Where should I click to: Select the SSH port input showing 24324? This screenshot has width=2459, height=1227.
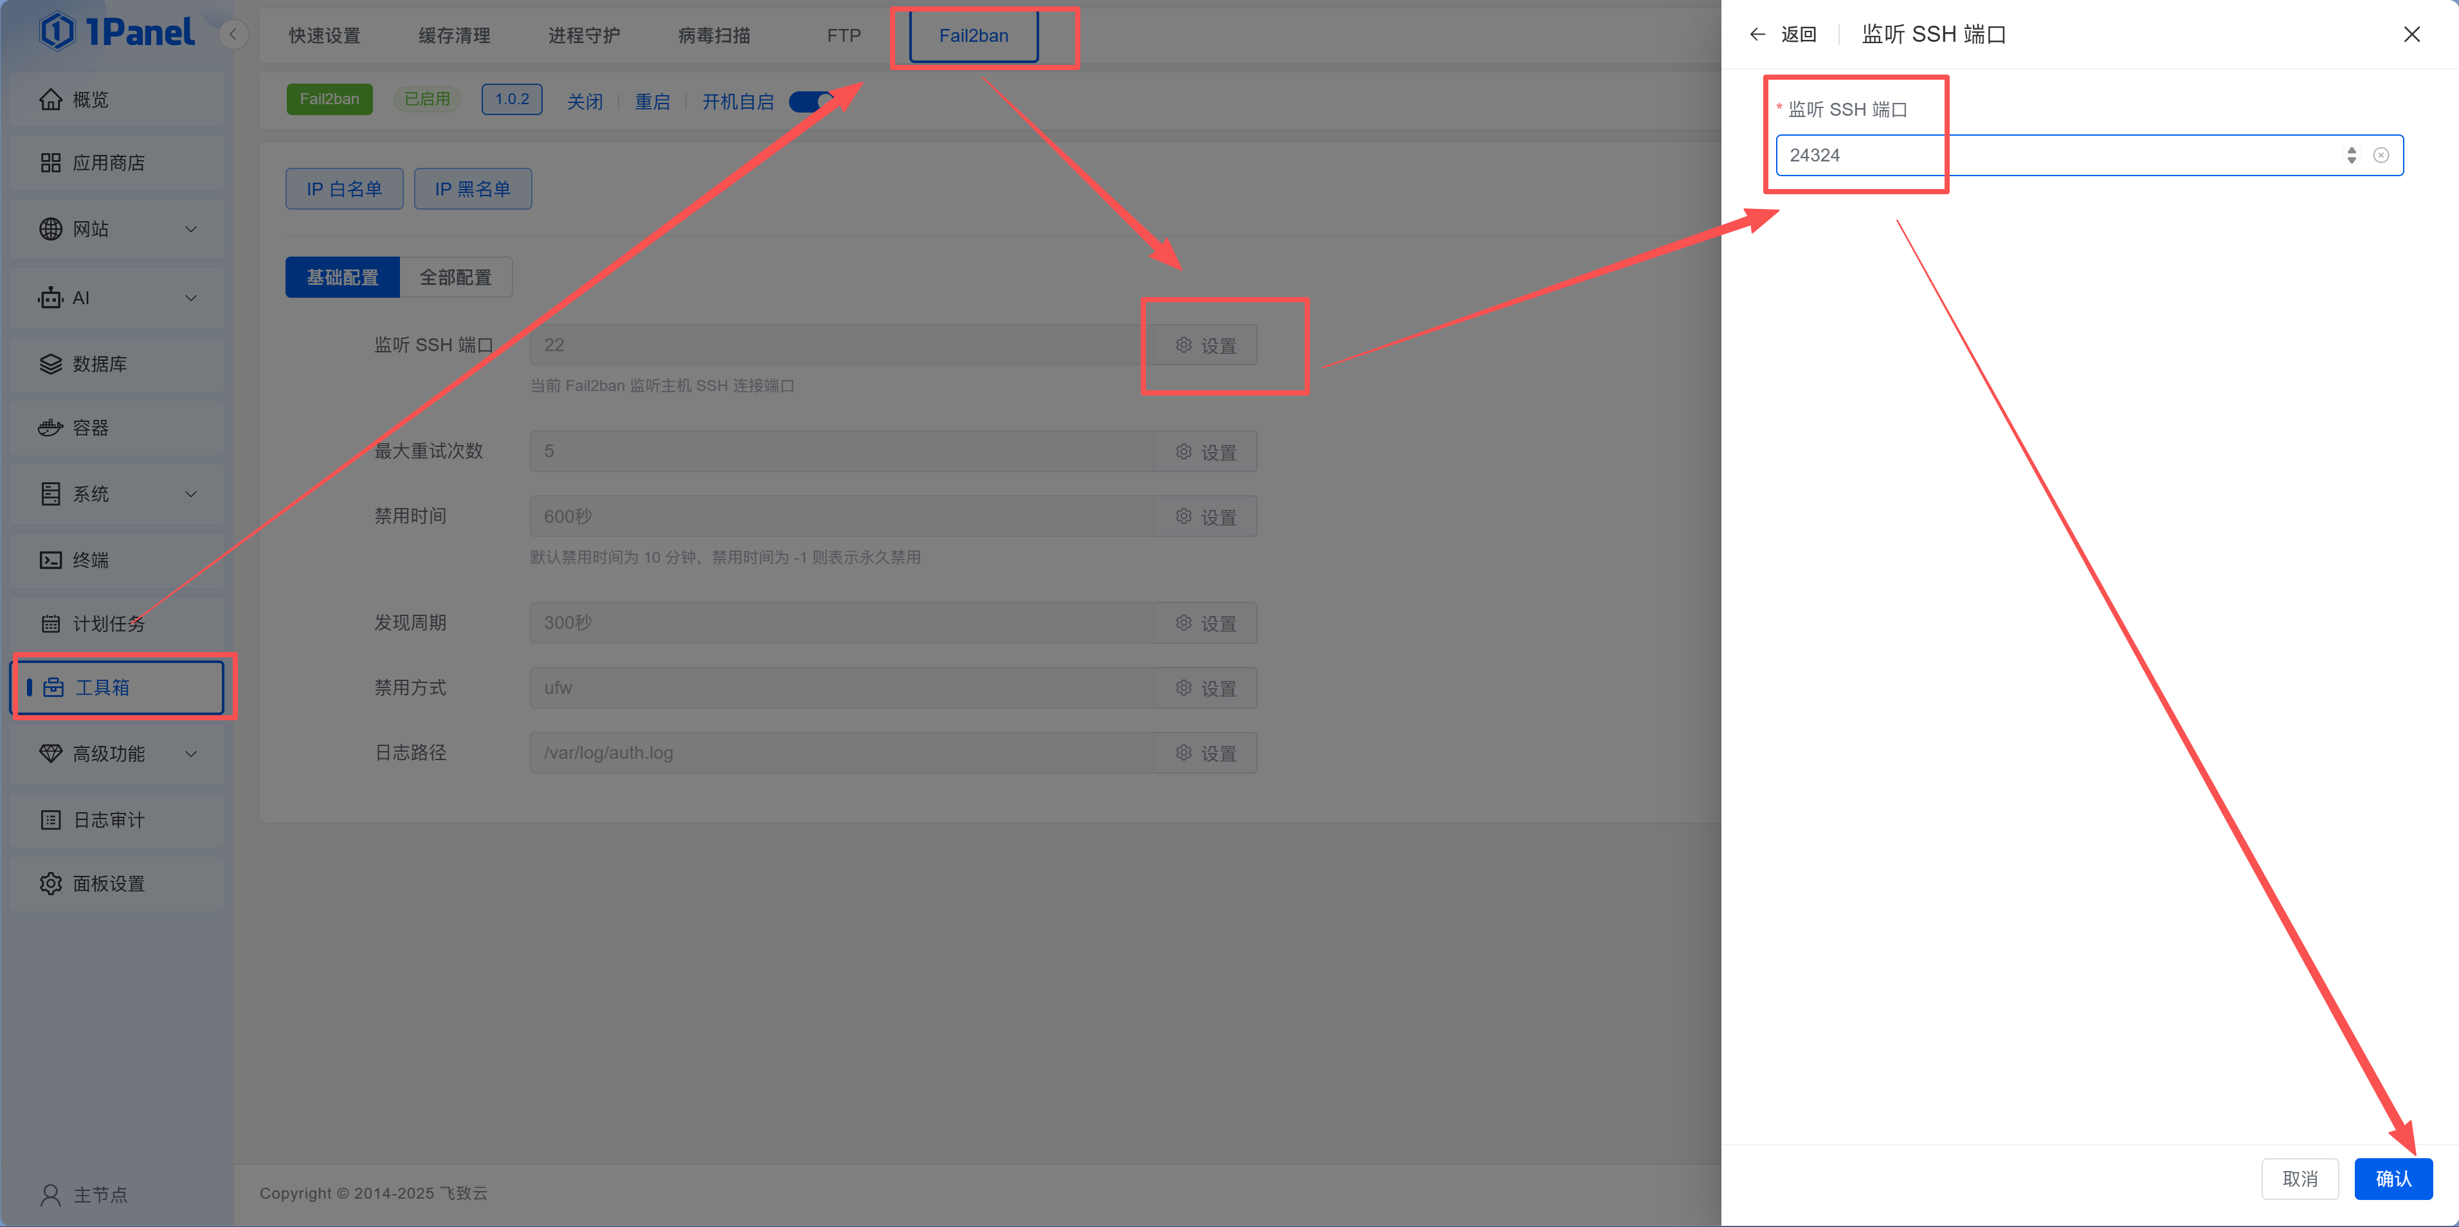click(2004, 155)
